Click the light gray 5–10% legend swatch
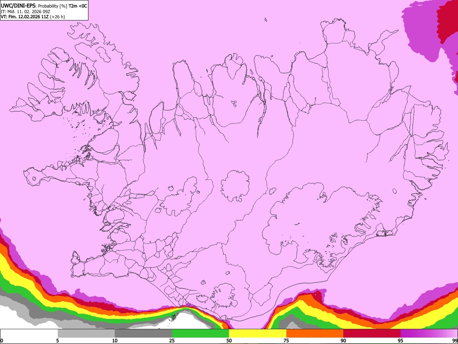458x344 pixels. tap(86, 333)
